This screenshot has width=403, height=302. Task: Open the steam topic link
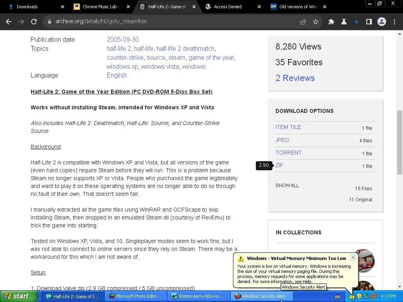tap(177, 57)
